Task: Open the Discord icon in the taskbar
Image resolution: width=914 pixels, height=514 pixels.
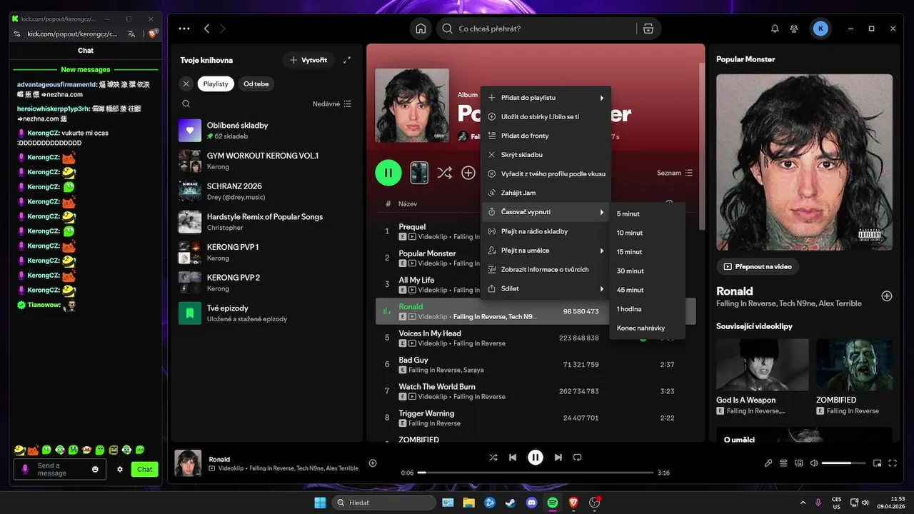Action: click(531, 503)
